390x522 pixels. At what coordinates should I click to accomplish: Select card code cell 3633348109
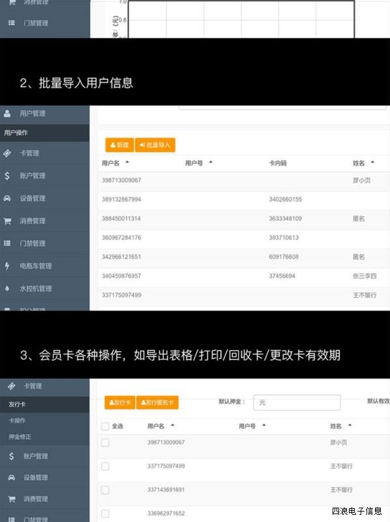click(x=286, y=219)
